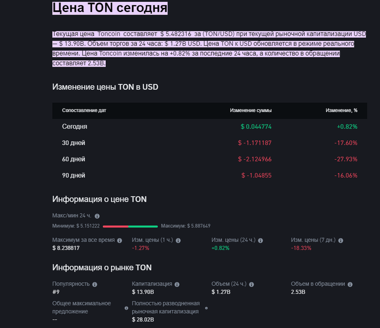Click info icon beside Максимум за все время

[120, 240]
